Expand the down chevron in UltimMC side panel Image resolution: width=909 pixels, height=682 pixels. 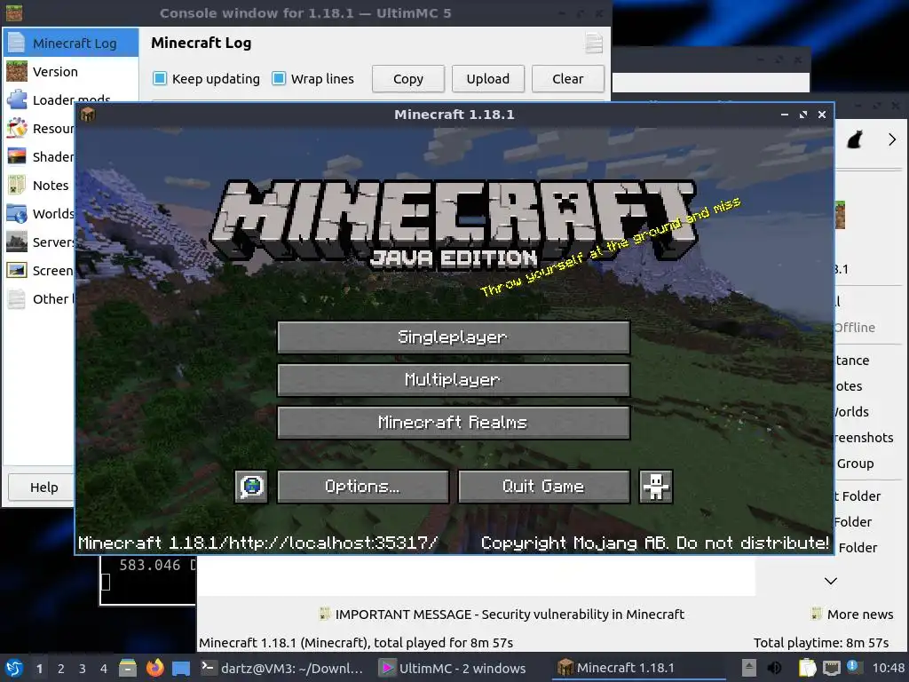[831, 581]
